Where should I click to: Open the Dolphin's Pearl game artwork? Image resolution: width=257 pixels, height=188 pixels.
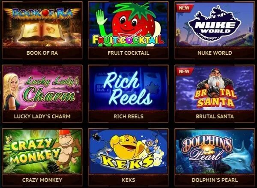(215, 152)
